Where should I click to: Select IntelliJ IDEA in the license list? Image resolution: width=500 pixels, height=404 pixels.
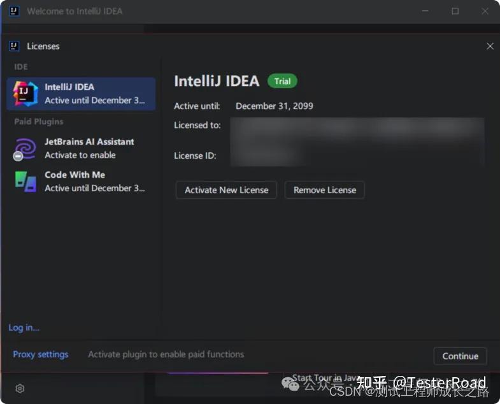click(81, 94)
